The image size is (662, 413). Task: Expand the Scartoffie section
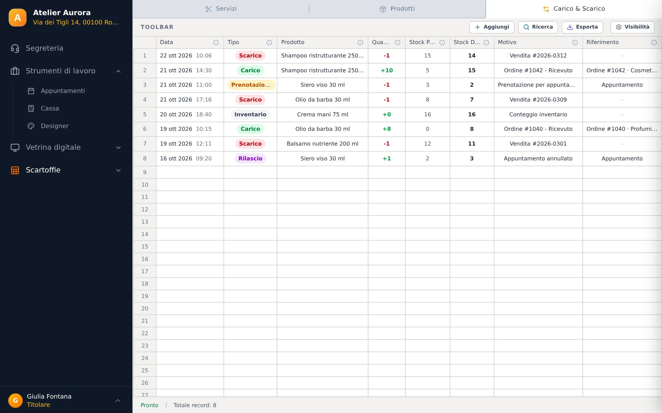(118, 170)
